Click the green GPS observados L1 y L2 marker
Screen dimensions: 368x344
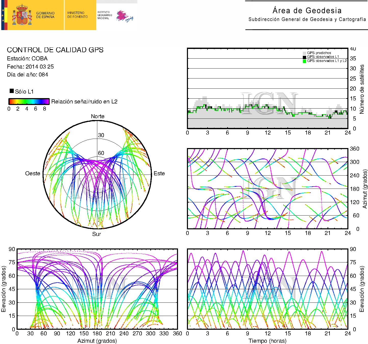[x=304, y=61]
